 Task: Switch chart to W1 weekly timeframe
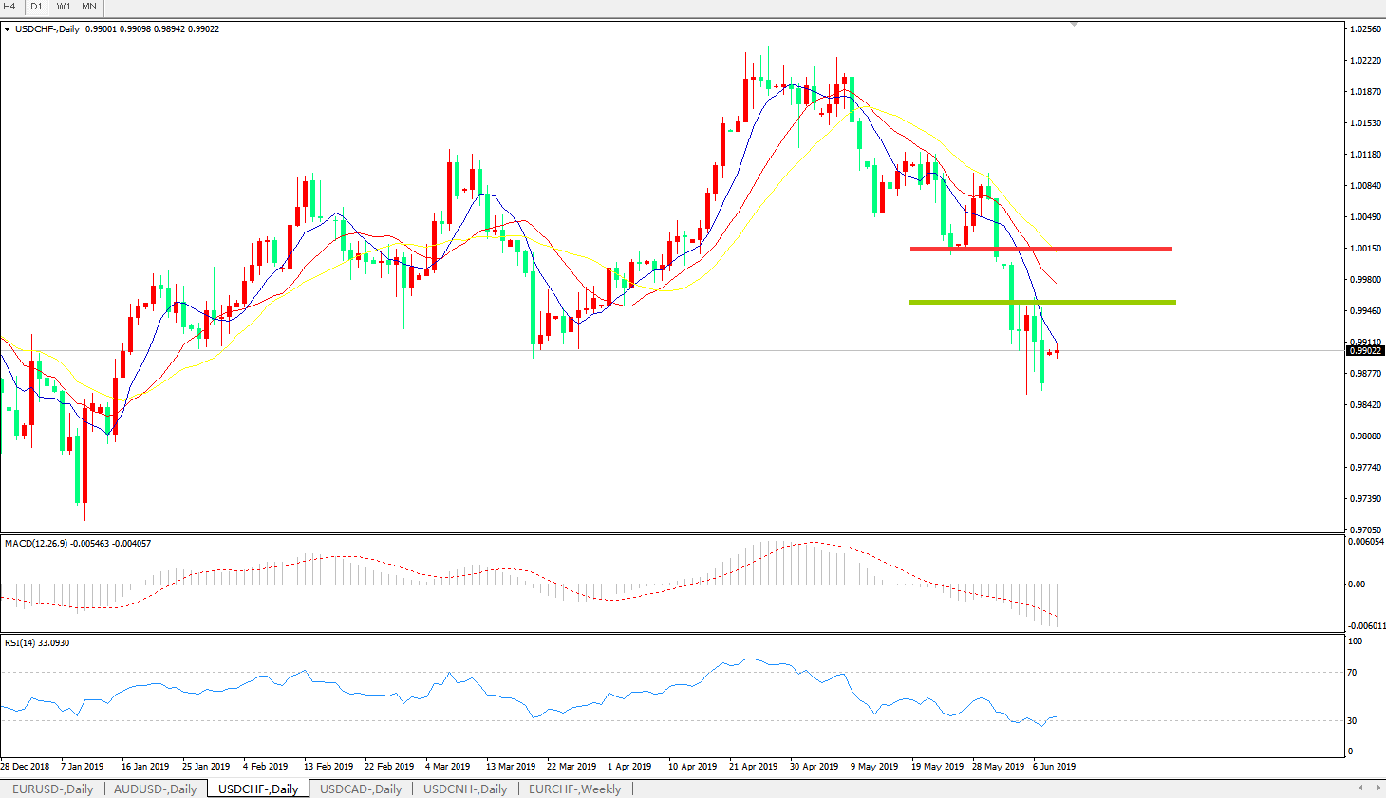pyautogui.click(x=64, y=7)
